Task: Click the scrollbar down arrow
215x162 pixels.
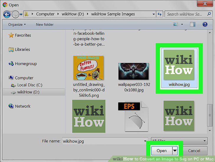Action: (x=210, y=131)
